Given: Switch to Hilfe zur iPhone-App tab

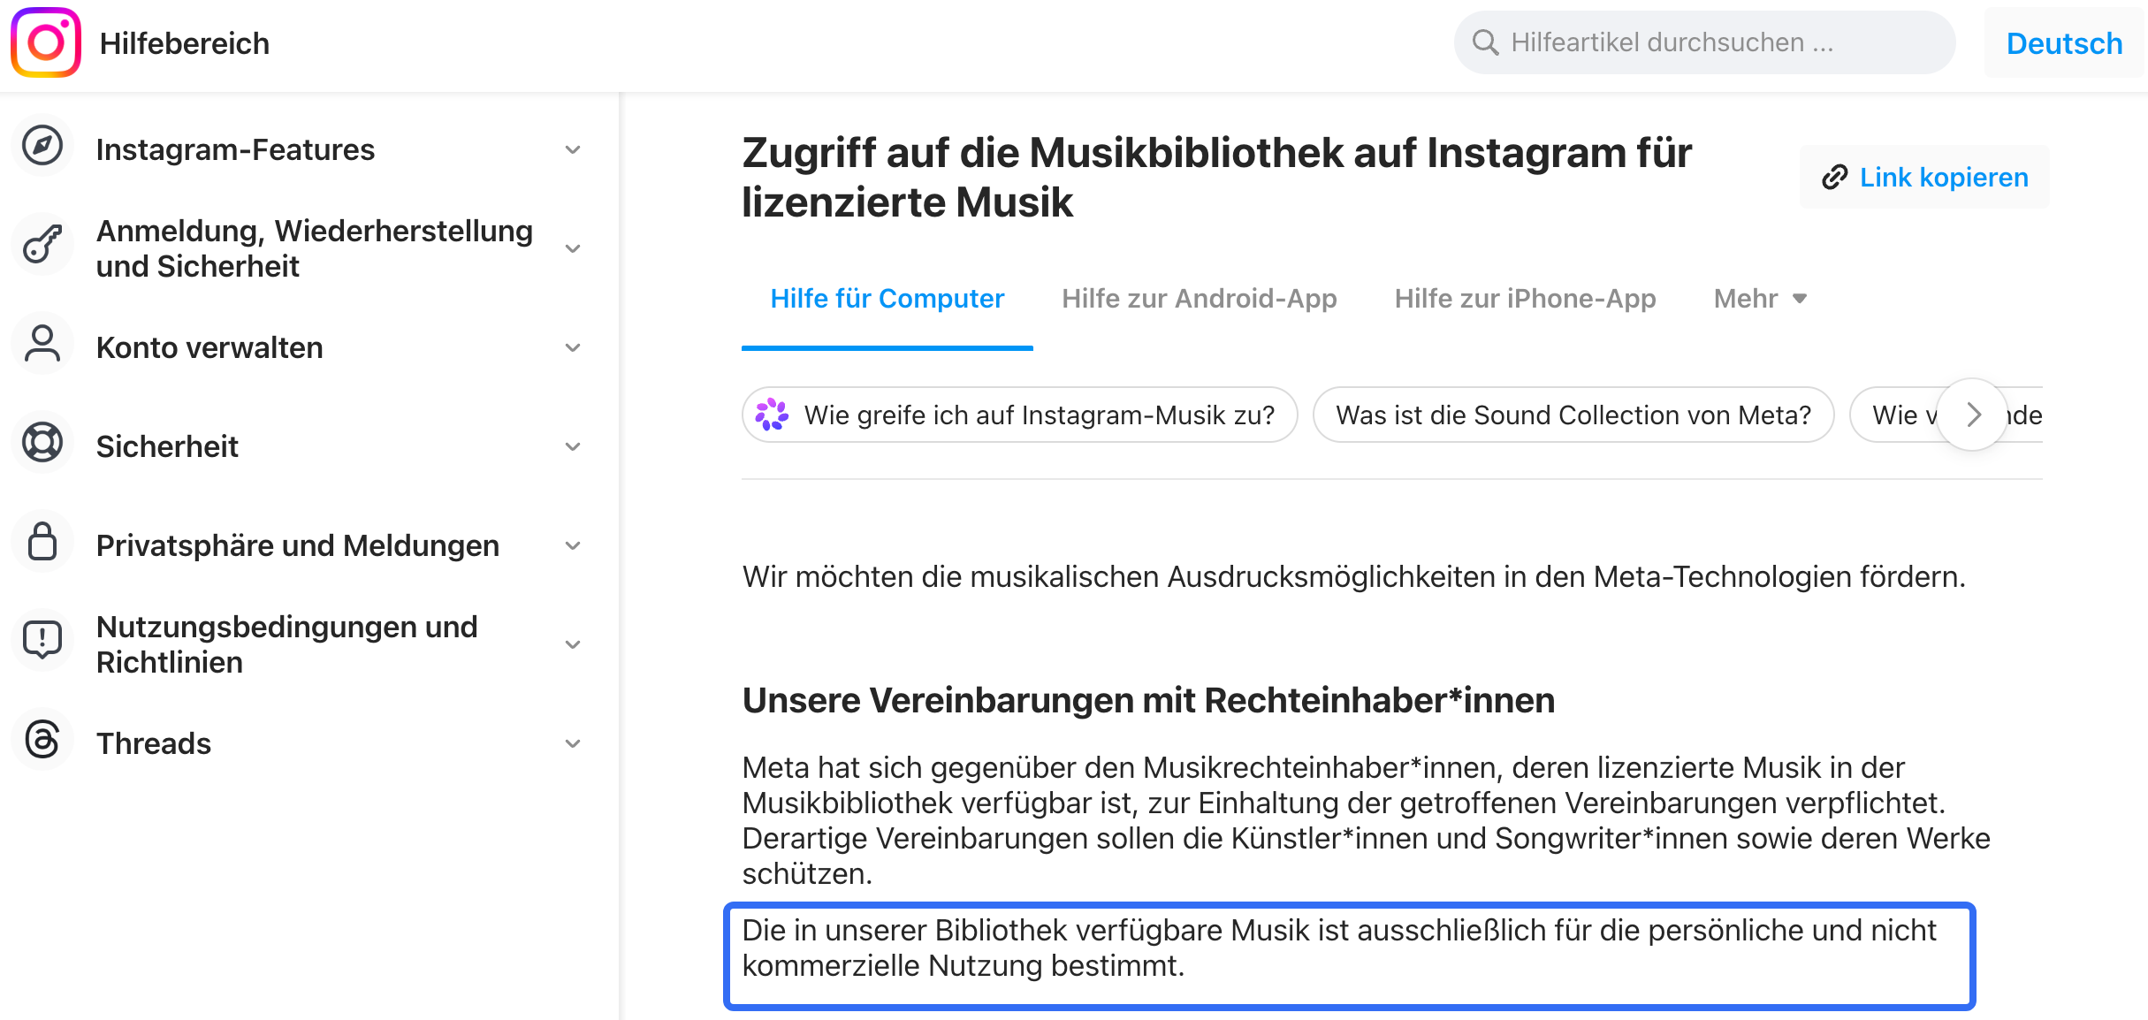Looking at the screenshot, I should (1525, 299).
